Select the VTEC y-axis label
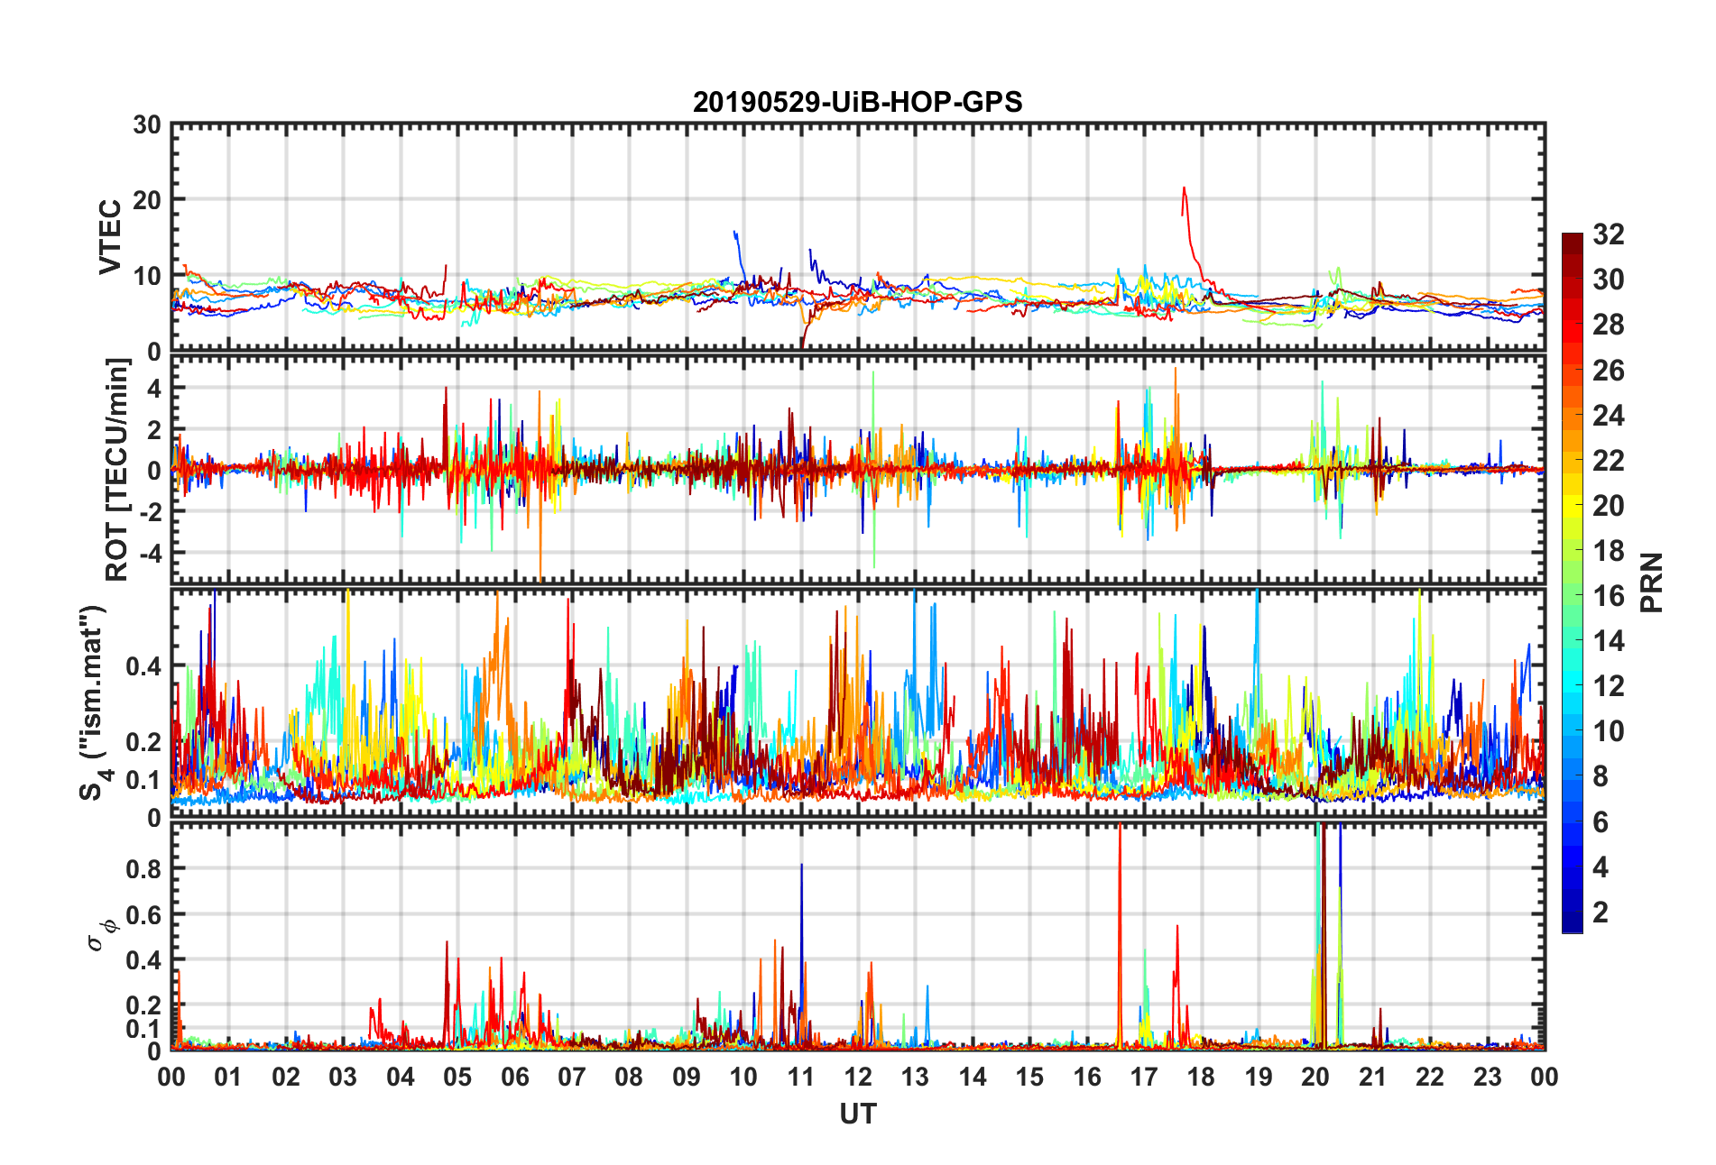The image size is (1716, 1165). click(109, 237)
